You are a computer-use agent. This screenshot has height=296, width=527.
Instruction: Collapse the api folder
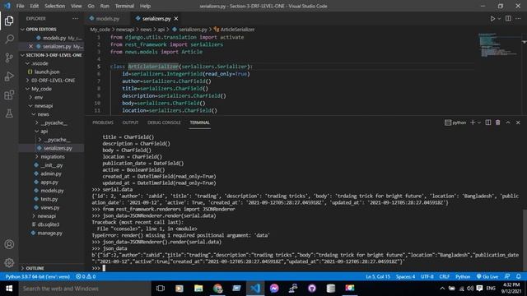coord(41,132)
